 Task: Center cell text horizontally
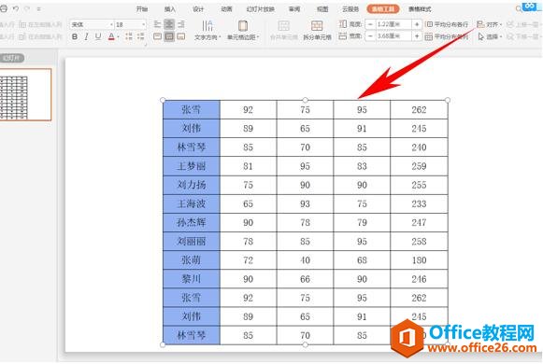(169, 24)
